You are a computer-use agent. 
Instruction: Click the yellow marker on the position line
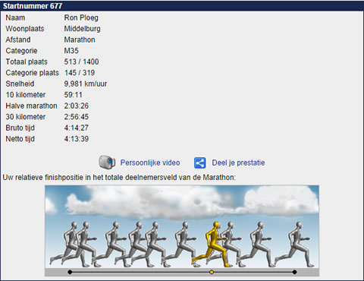212,272
